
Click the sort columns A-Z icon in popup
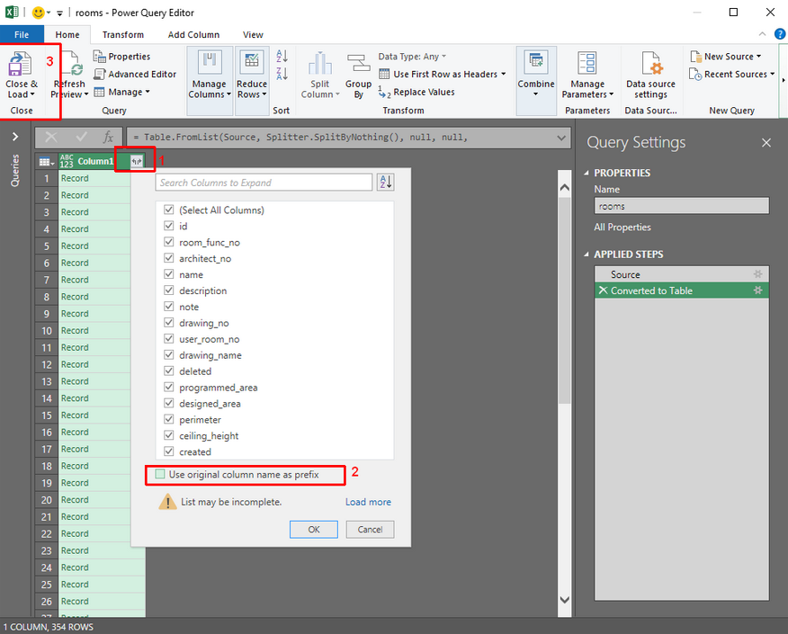point(385,183)
